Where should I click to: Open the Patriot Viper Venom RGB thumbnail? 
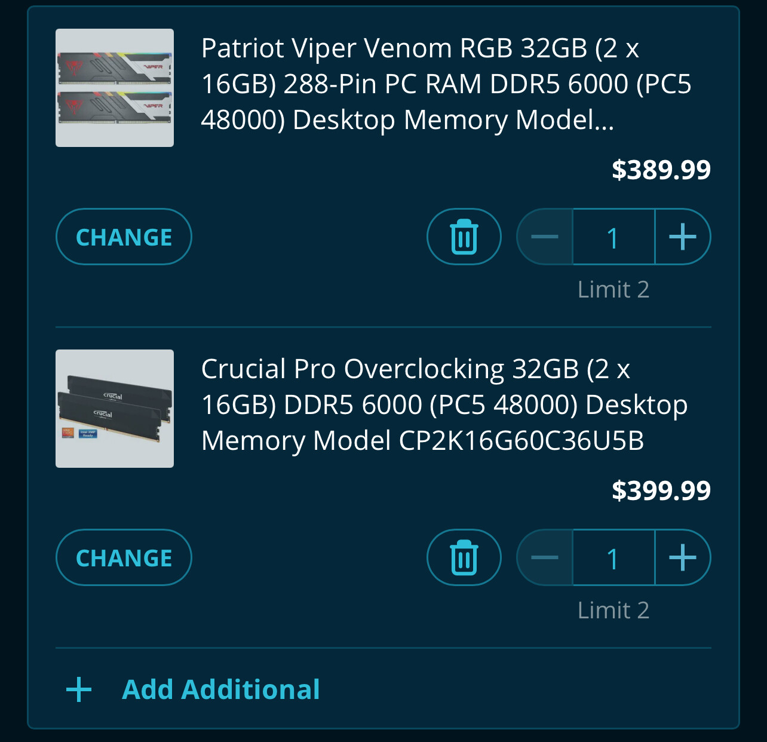click(x=115, y=88)
